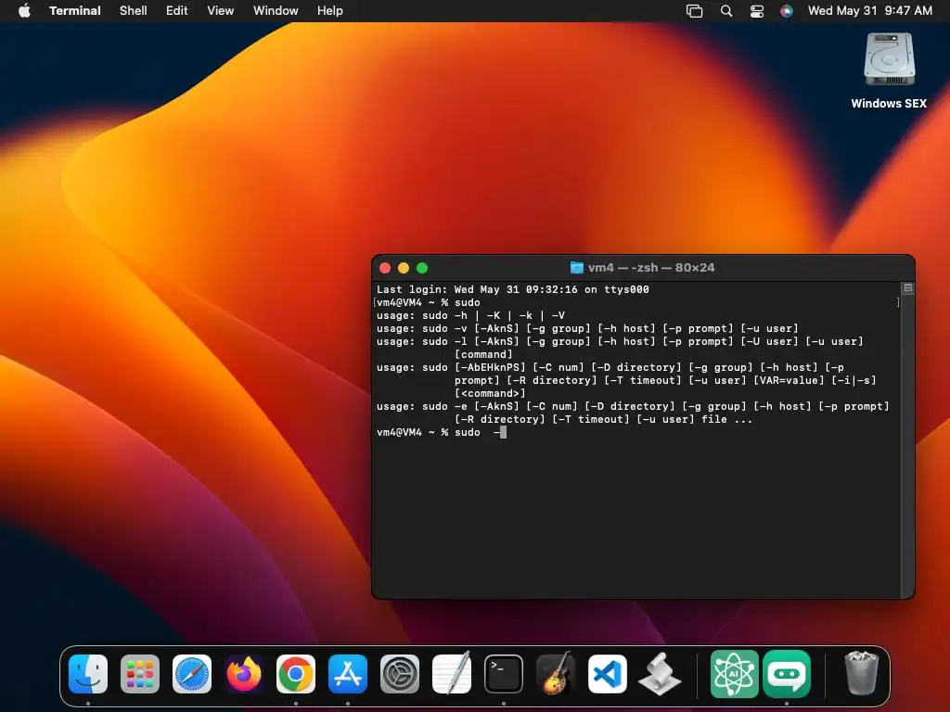Open TextEdit from the Dock
Image resolution: width=950 pixels, height=712 pixels.
click(x=452, y=673)
